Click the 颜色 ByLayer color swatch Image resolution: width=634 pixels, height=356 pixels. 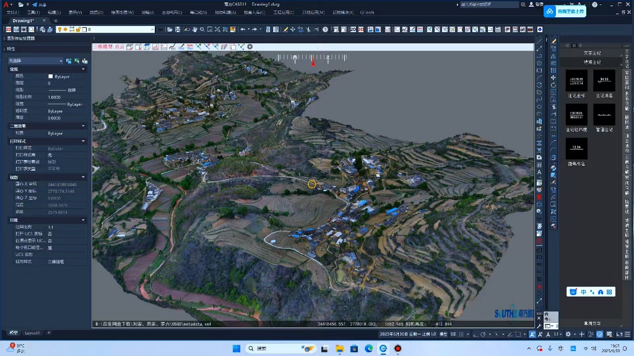(x=51, y=76)
